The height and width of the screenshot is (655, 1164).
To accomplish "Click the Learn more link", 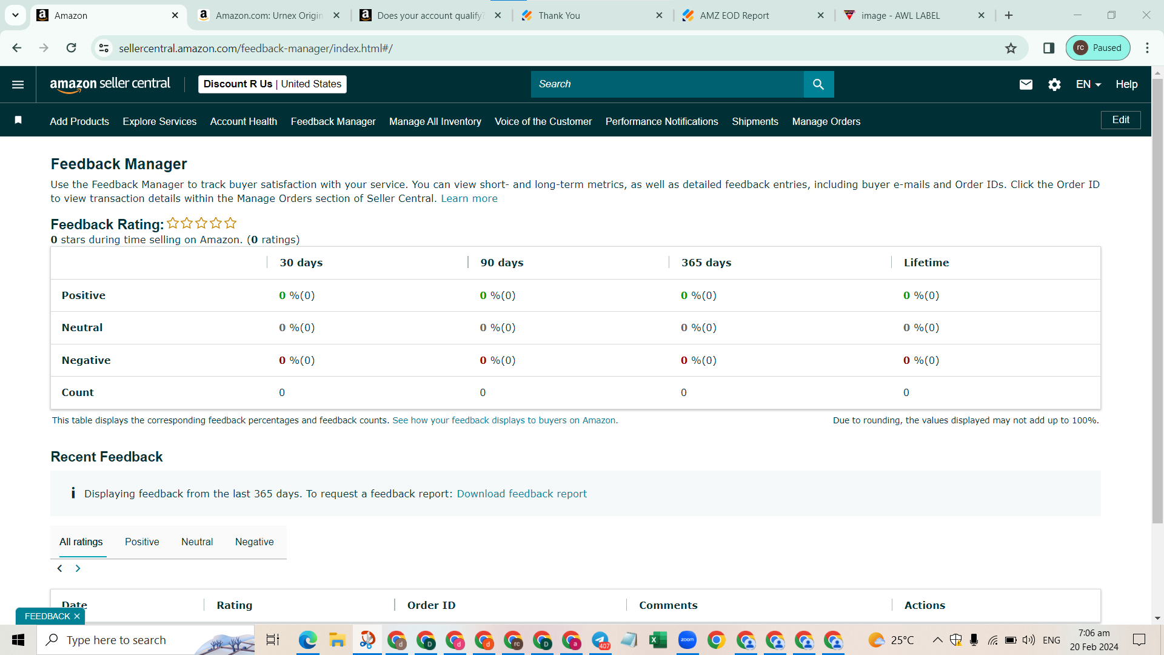I will click(469, 198).
